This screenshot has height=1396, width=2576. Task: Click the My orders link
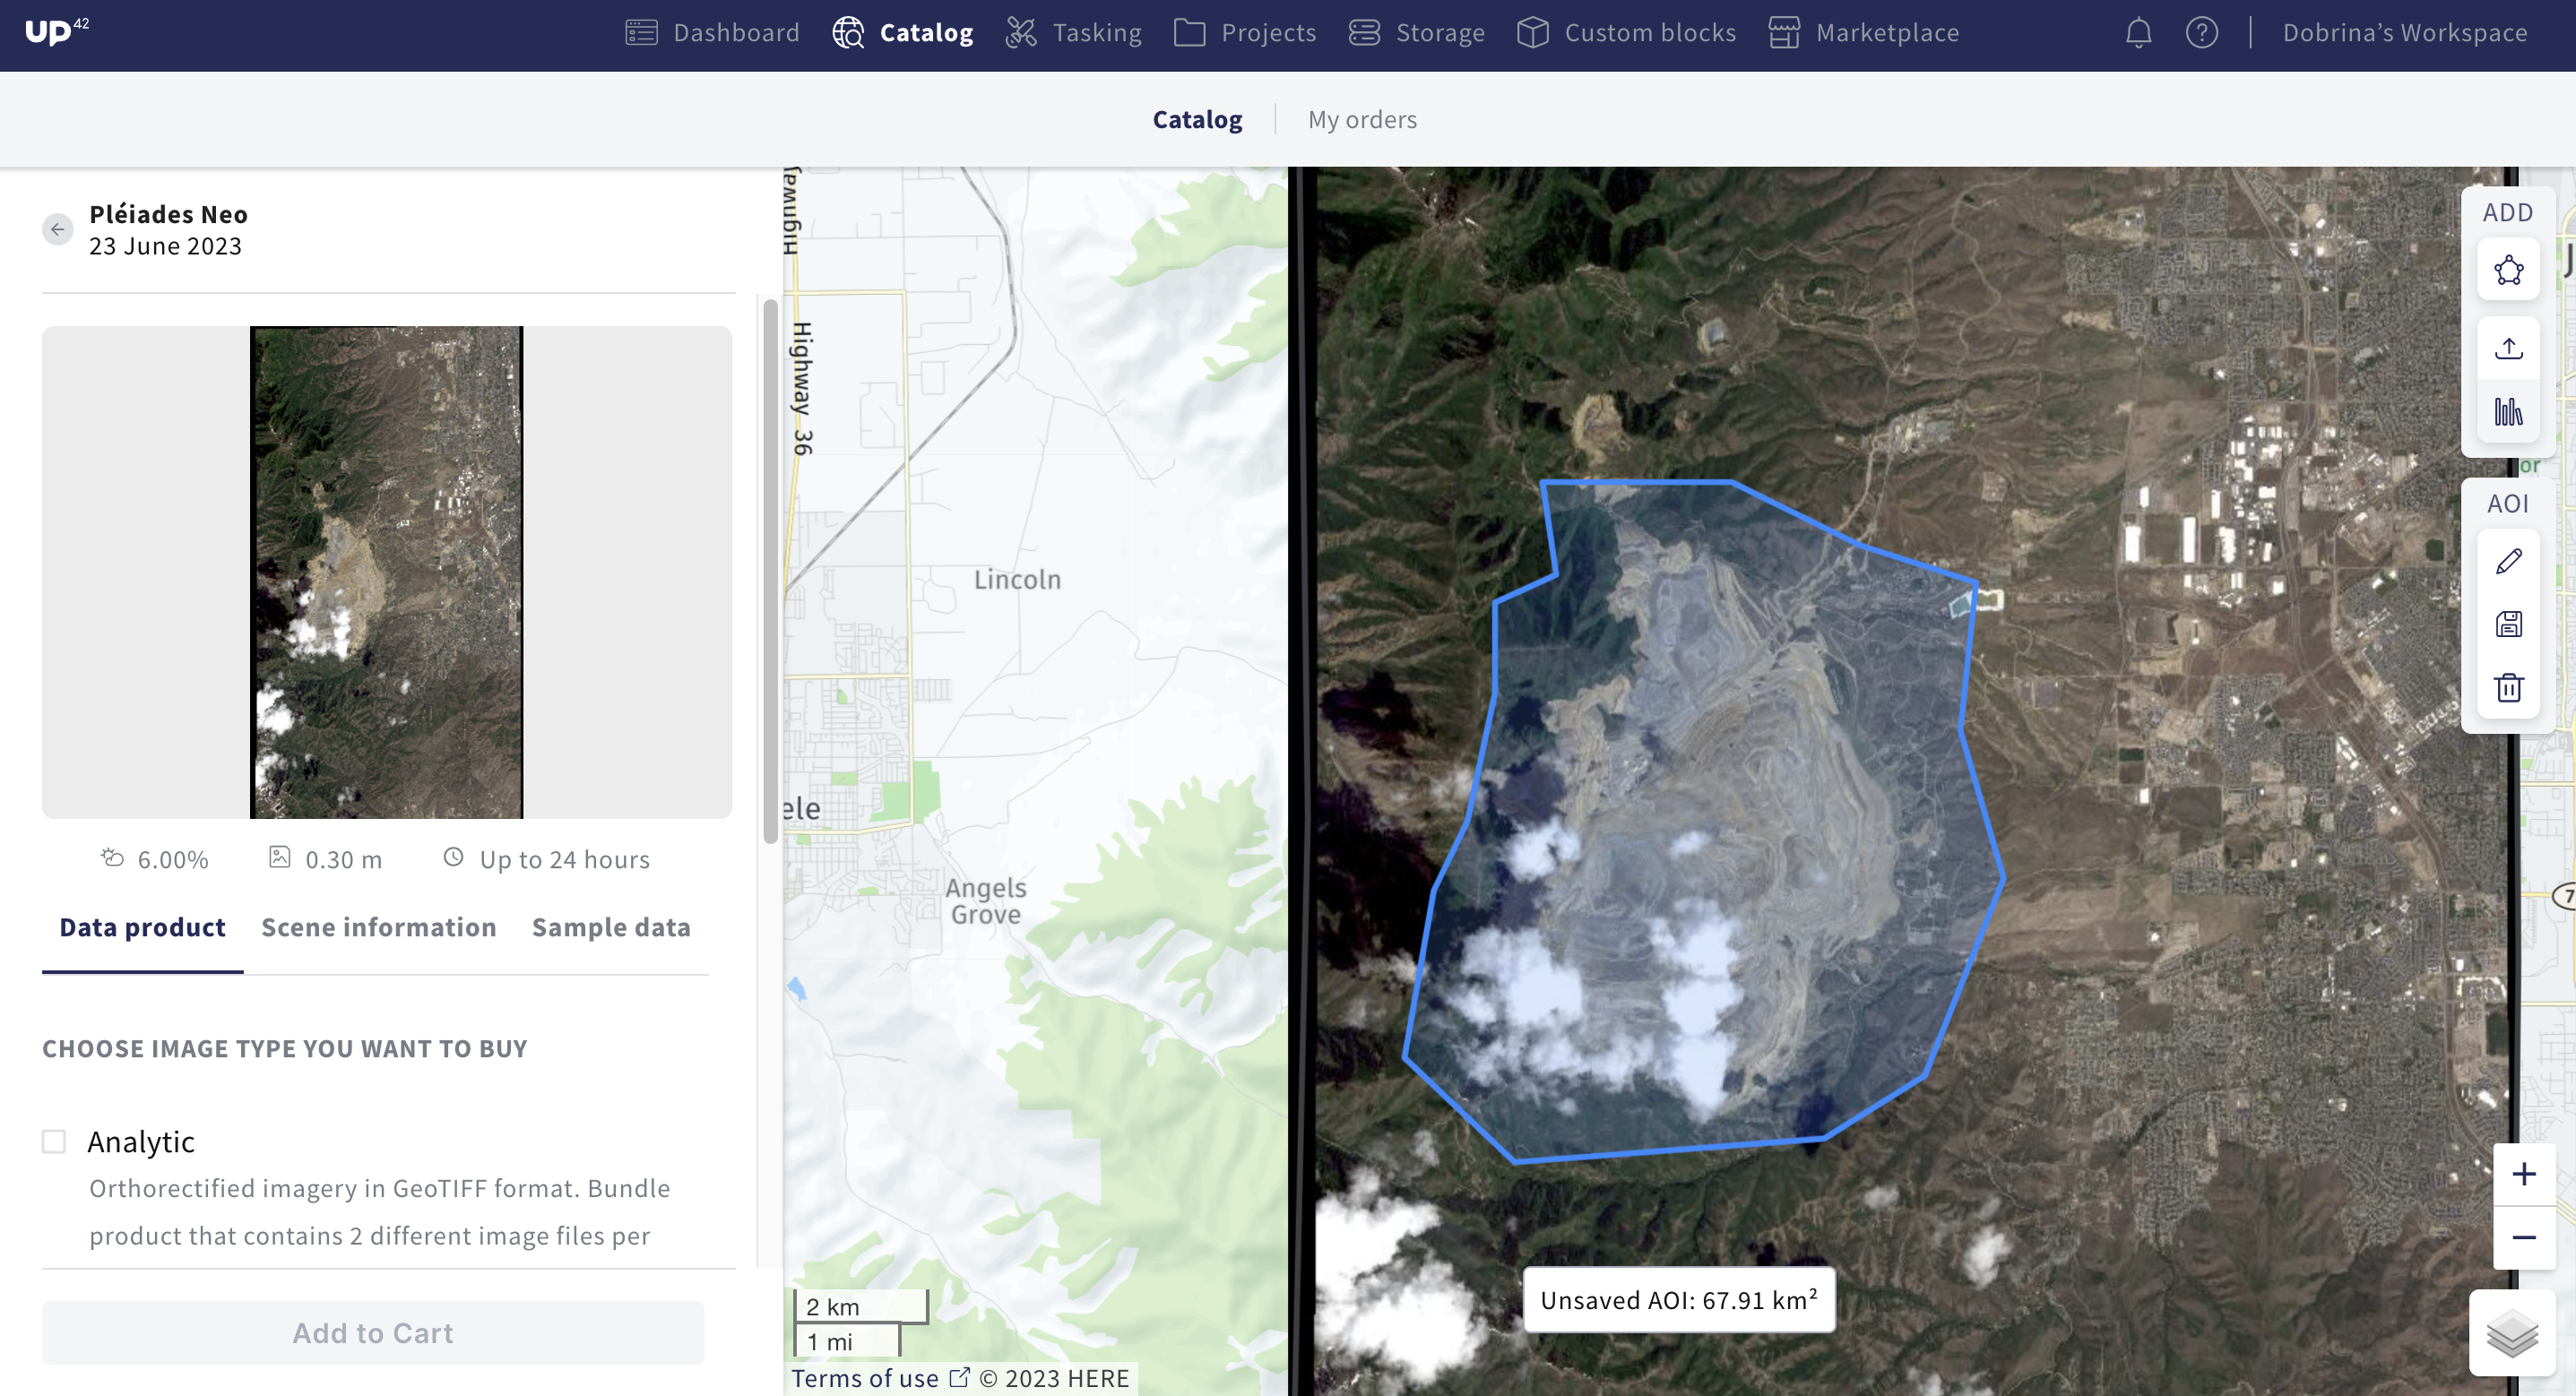pyautogui.click(x=1362, y=119)
